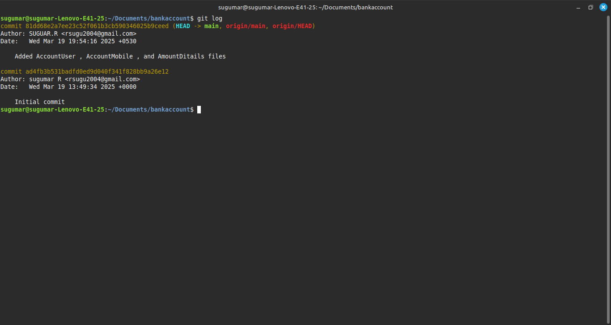
Task: Select commit hash ad4fb3b531badfd0ed9d040f341f828bb9a26e12
Action: pyautogui.click(x=97, y=71)
